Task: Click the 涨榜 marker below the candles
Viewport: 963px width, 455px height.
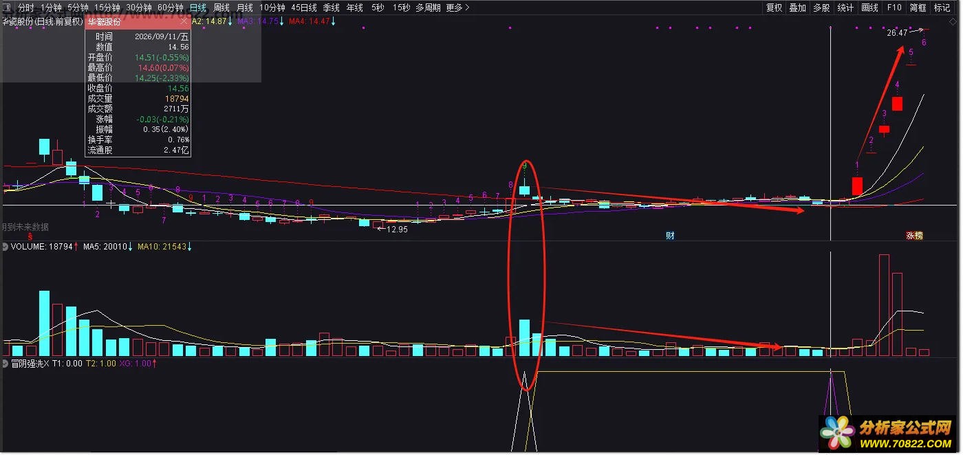Action: coord(914,235)
